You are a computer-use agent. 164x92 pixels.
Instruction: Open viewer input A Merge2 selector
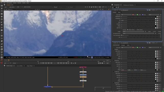pos(56,7)
